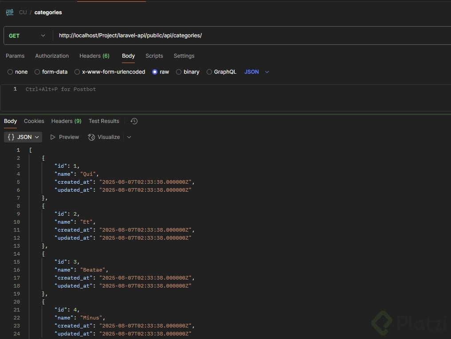451x339 pixels.
Task: Click the Preview play icon
Action: 53,137
